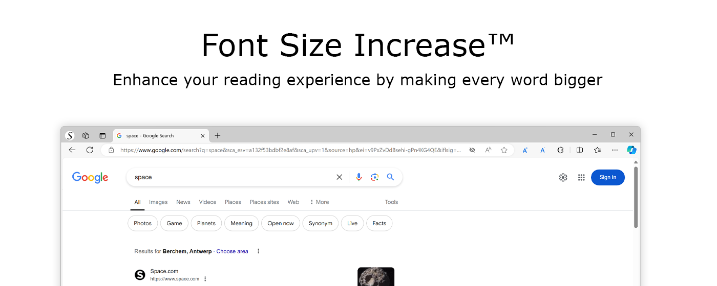This screenshot has width=717, height=286.
Task: Open location results options three-dot menu
Action: point(258,251)
